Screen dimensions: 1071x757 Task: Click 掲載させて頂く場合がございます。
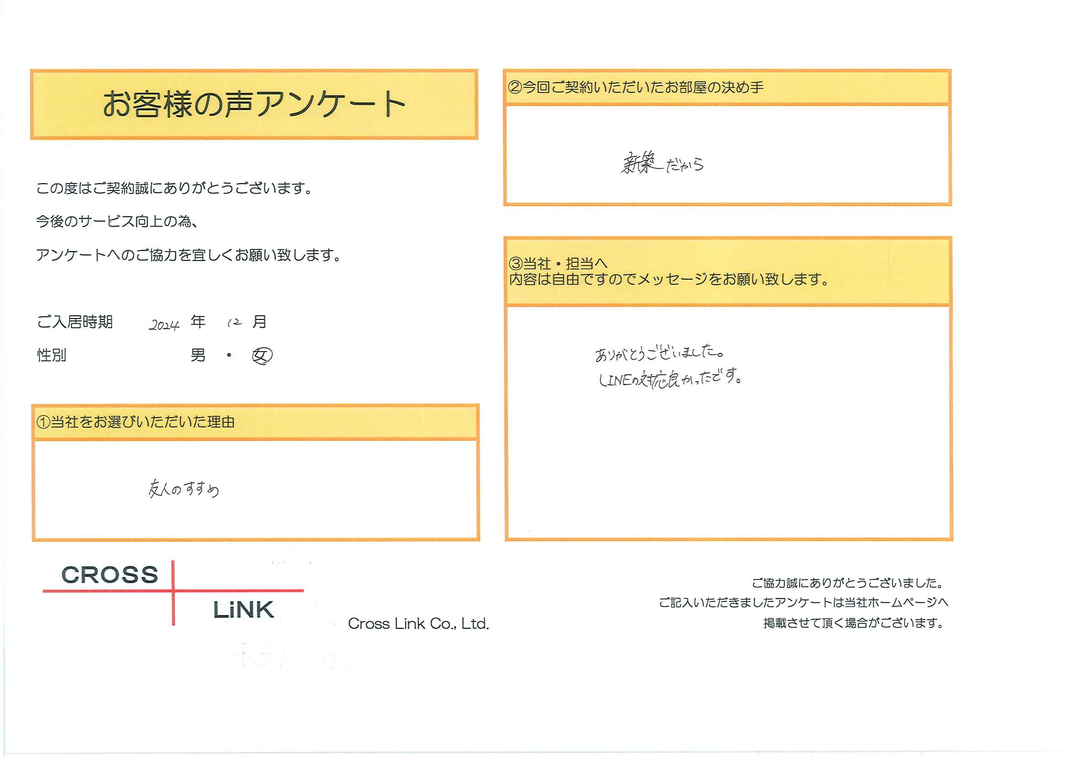click(x=855, y=623)
